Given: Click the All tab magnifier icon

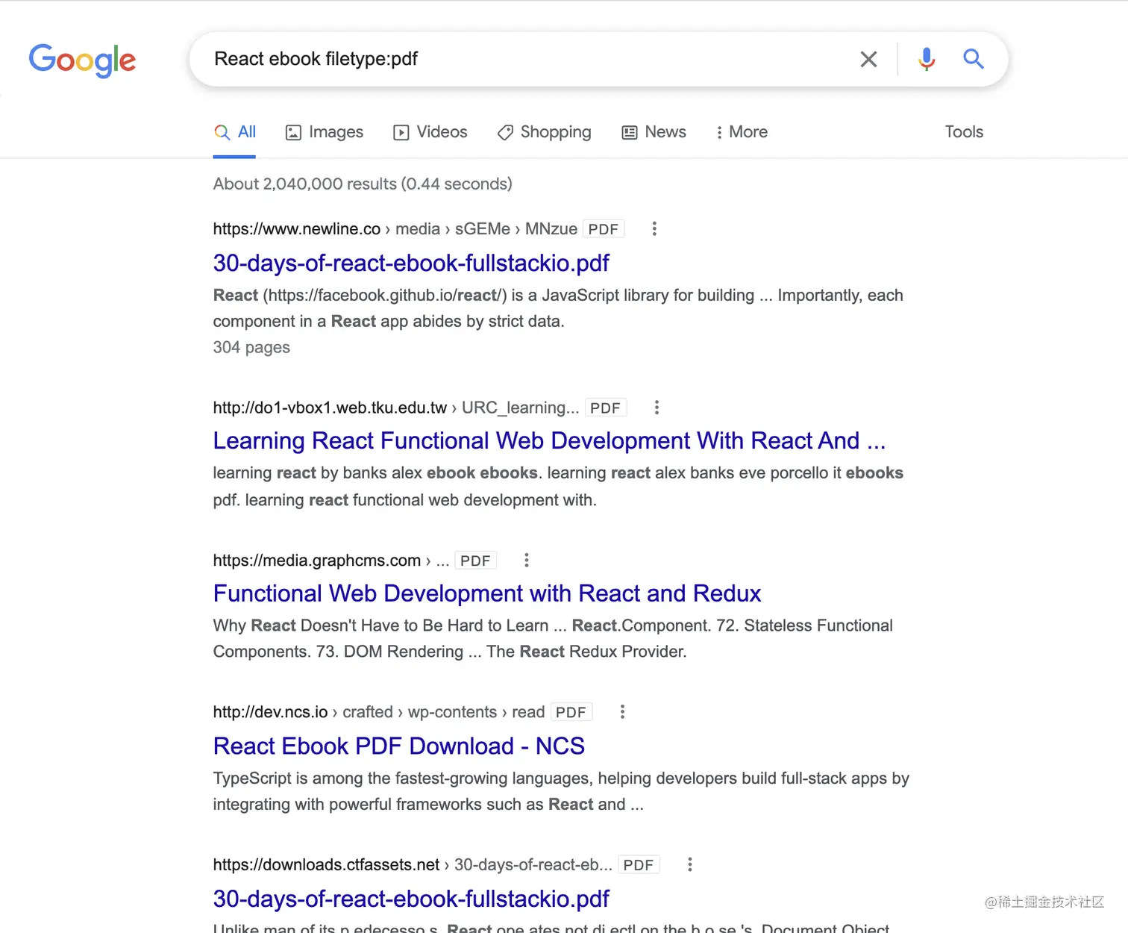Looking at the screenshot, I should pyautogui.click(x=222, y=133).
